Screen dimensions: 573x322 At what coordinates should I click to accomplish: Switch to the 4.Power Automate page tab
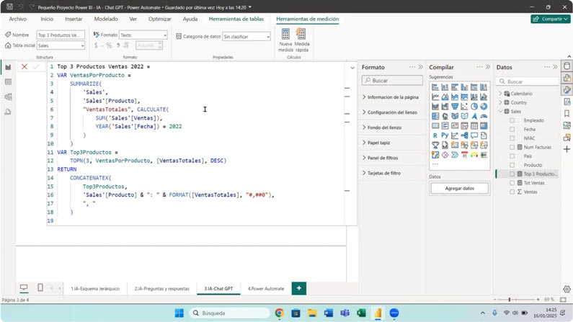tap(265, 288)
